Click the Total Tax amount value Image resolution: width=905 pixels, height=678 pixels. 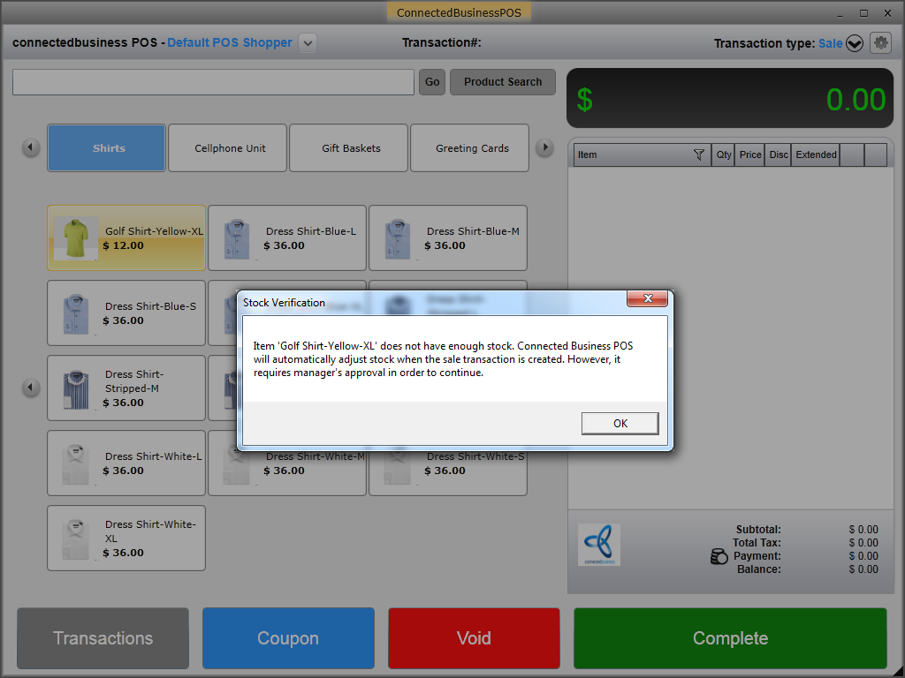point(863,543)
